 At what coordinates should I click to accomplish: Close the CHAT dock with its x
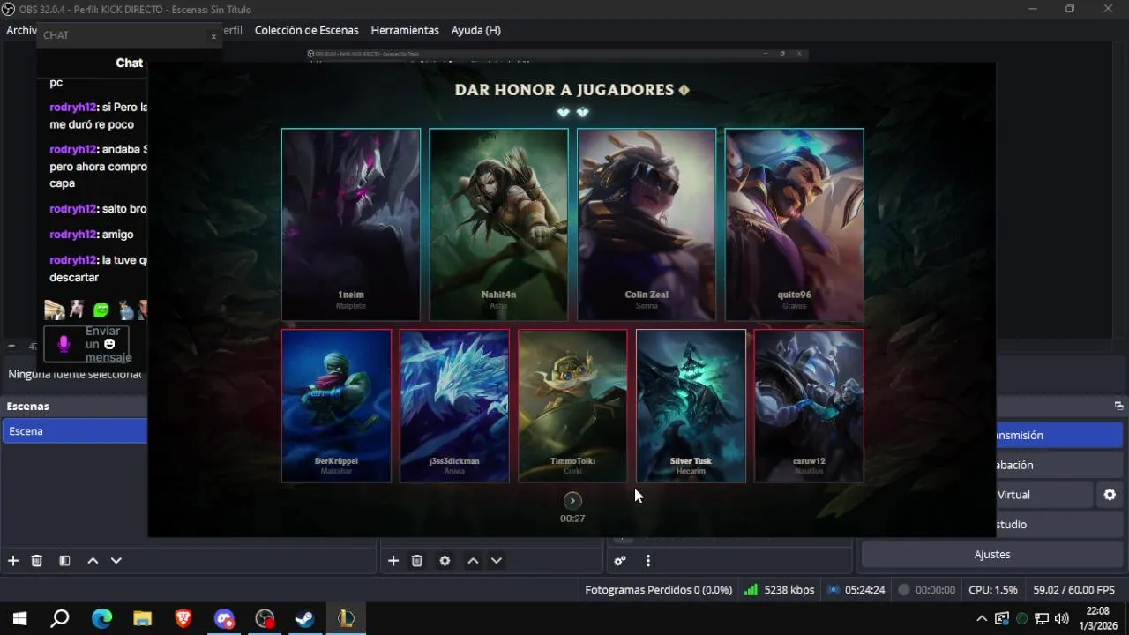coord(213,36)
